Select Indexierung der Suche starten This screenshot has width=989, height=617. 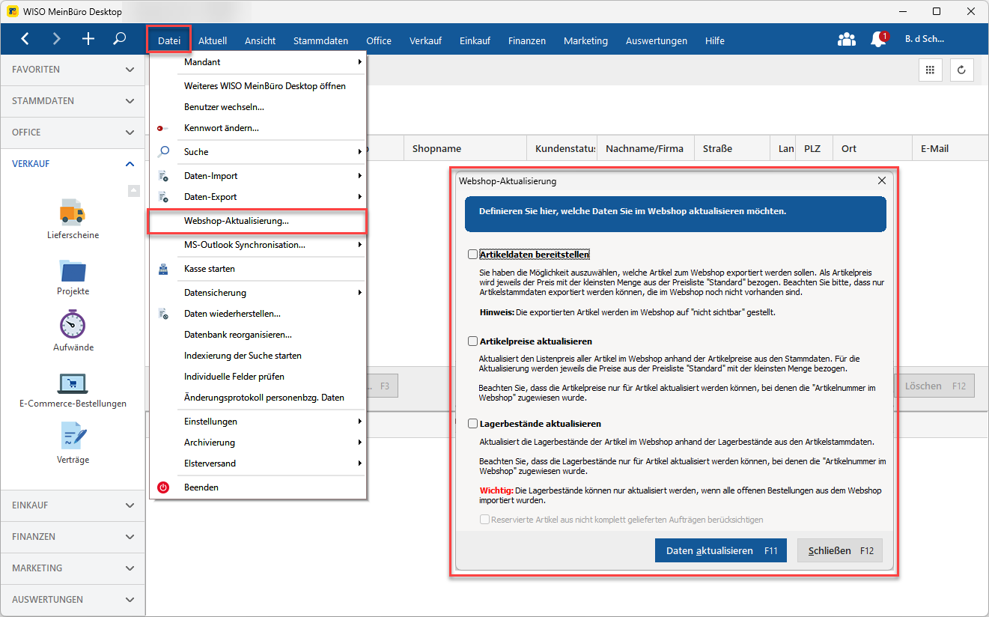258,356
